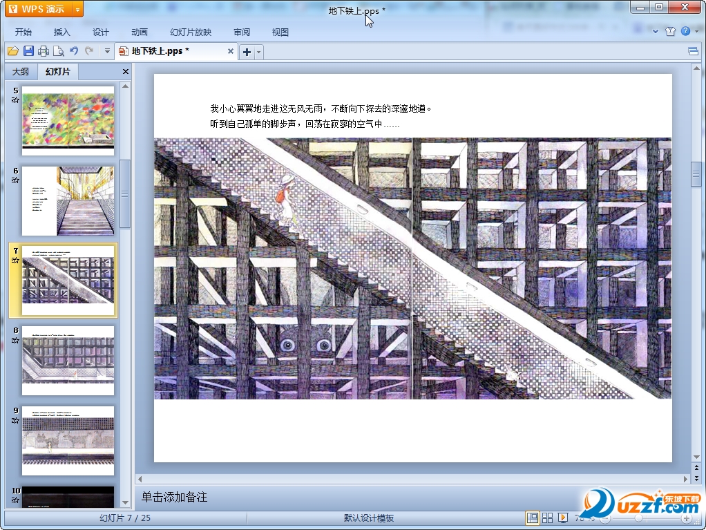Select slide 10 dark thumbnail
Image resolution: width=706 pixels, height=530 pixels.
68,497
